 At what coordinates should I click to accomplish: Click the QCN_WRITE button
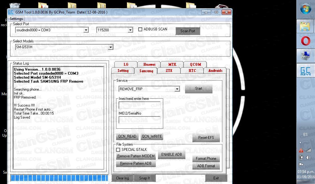pyautogui.click(x=152, y=136)
